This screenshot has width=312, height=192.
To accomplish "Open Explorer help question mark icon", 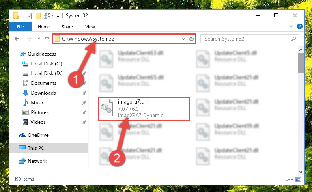I will click(299, 26).
